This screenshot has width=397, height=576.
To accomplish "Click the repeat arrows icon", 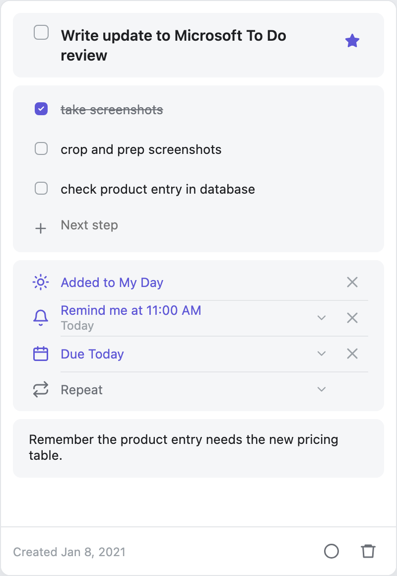I will [x=41, y=389].
